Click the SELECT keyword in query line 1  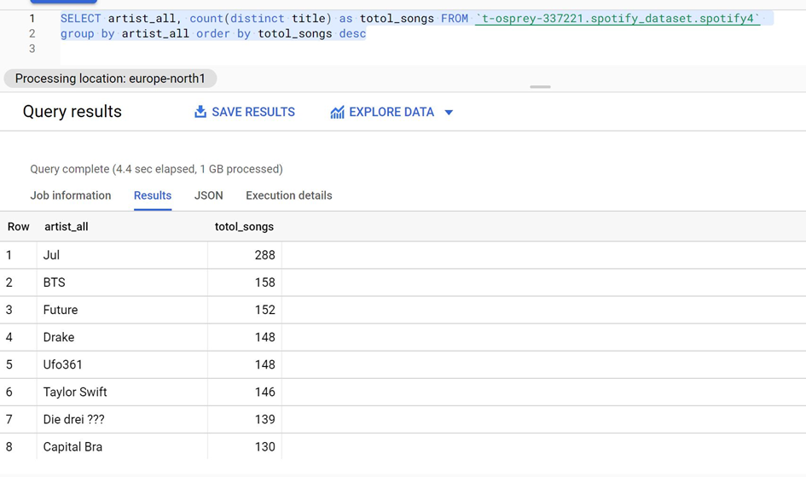[x=81, y=19]
